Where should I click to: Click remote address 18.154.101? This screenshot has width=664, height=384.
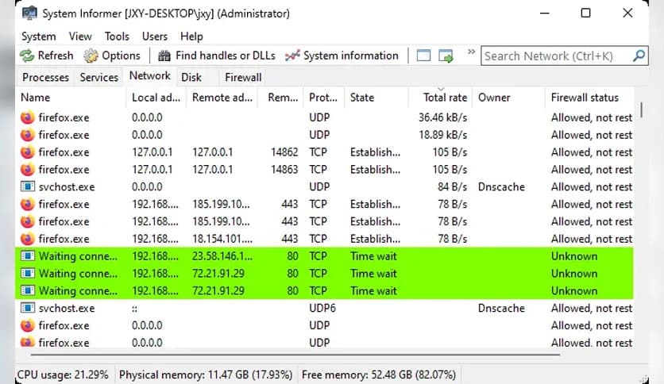(222, 239)
